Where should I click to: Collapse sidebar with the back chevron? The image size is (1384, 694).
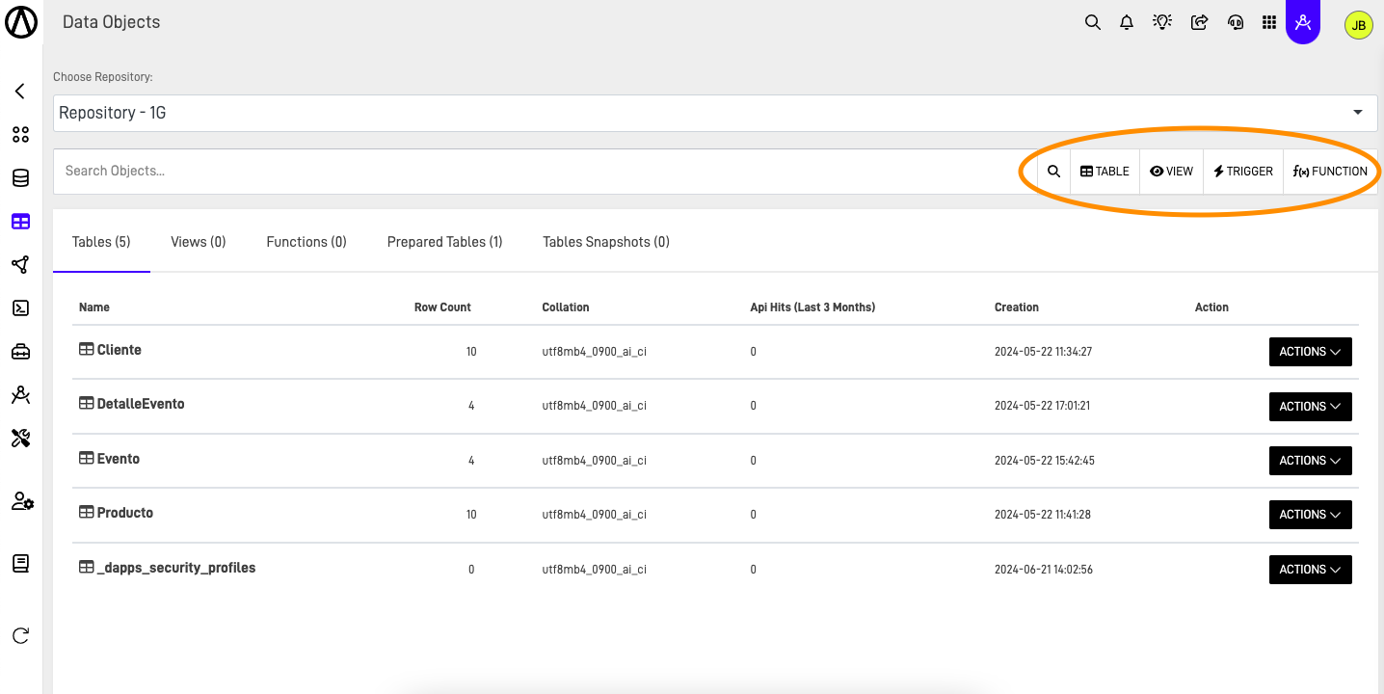click(20, 92)
